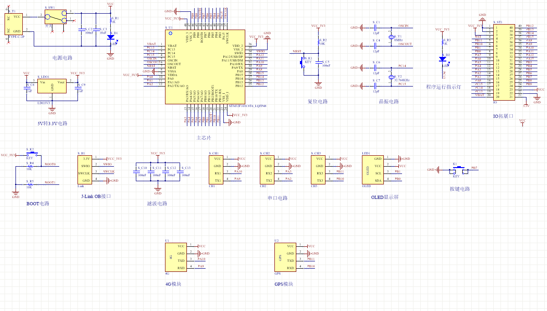Click the '晶振电路' section title
Image resolution: width=547 pixels, height=311 pixels.
[389, 102]
